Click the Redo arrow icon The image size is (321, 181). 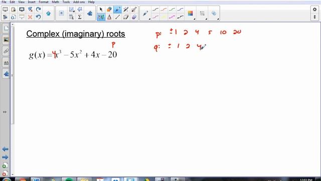tap(38, 10)
